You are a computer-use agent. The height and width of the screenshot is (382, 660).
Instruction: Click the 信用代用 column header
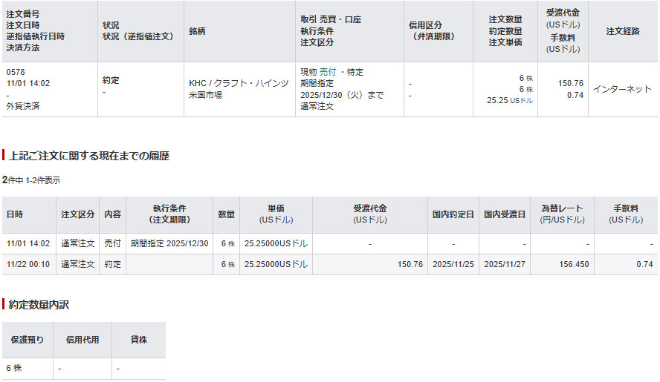click(x=82, y=340)
